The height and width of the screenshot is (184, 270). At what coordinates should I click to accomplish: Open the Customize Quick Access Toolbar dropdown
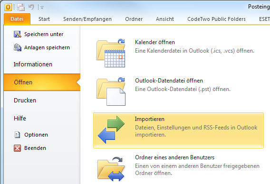click(42, 8)
